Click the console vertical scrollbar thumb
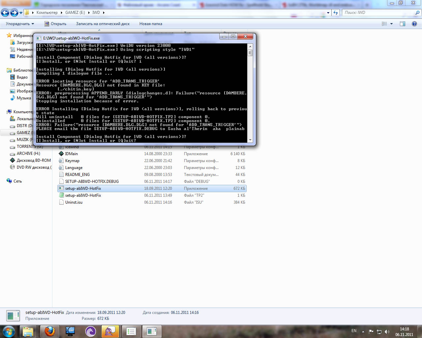Image resolution: width=422 pixels, height=338 pixels. (250, 52)
